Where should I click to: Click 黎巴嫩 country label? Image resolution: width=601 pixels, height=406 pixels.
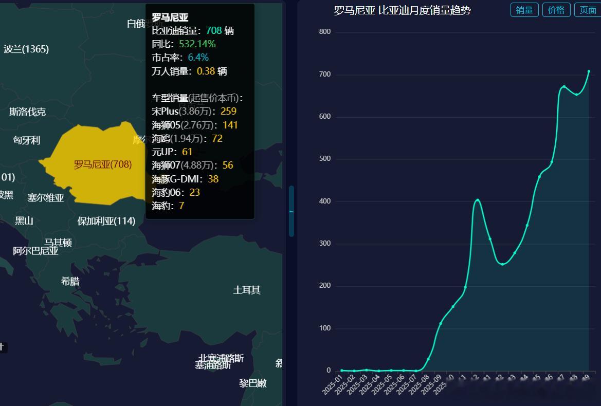252,383
